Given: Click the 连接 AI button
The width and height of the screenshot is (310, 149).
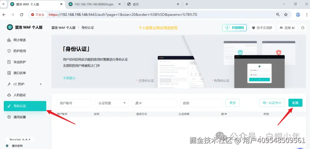Looking at the screenshot, I should coord(287,28).
